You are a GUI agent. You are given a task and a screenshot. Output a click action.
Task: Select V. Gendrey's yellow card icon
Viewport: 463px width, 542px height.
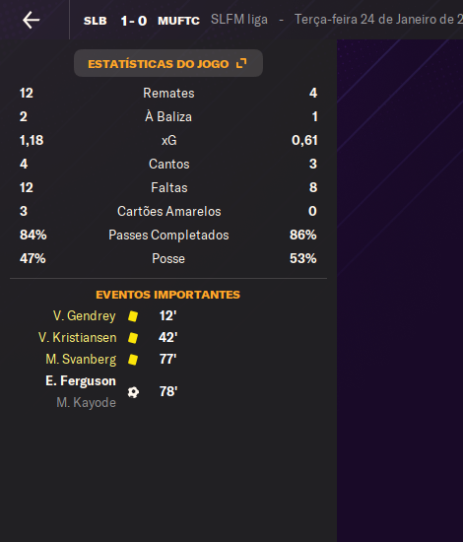tap(133, 316)
